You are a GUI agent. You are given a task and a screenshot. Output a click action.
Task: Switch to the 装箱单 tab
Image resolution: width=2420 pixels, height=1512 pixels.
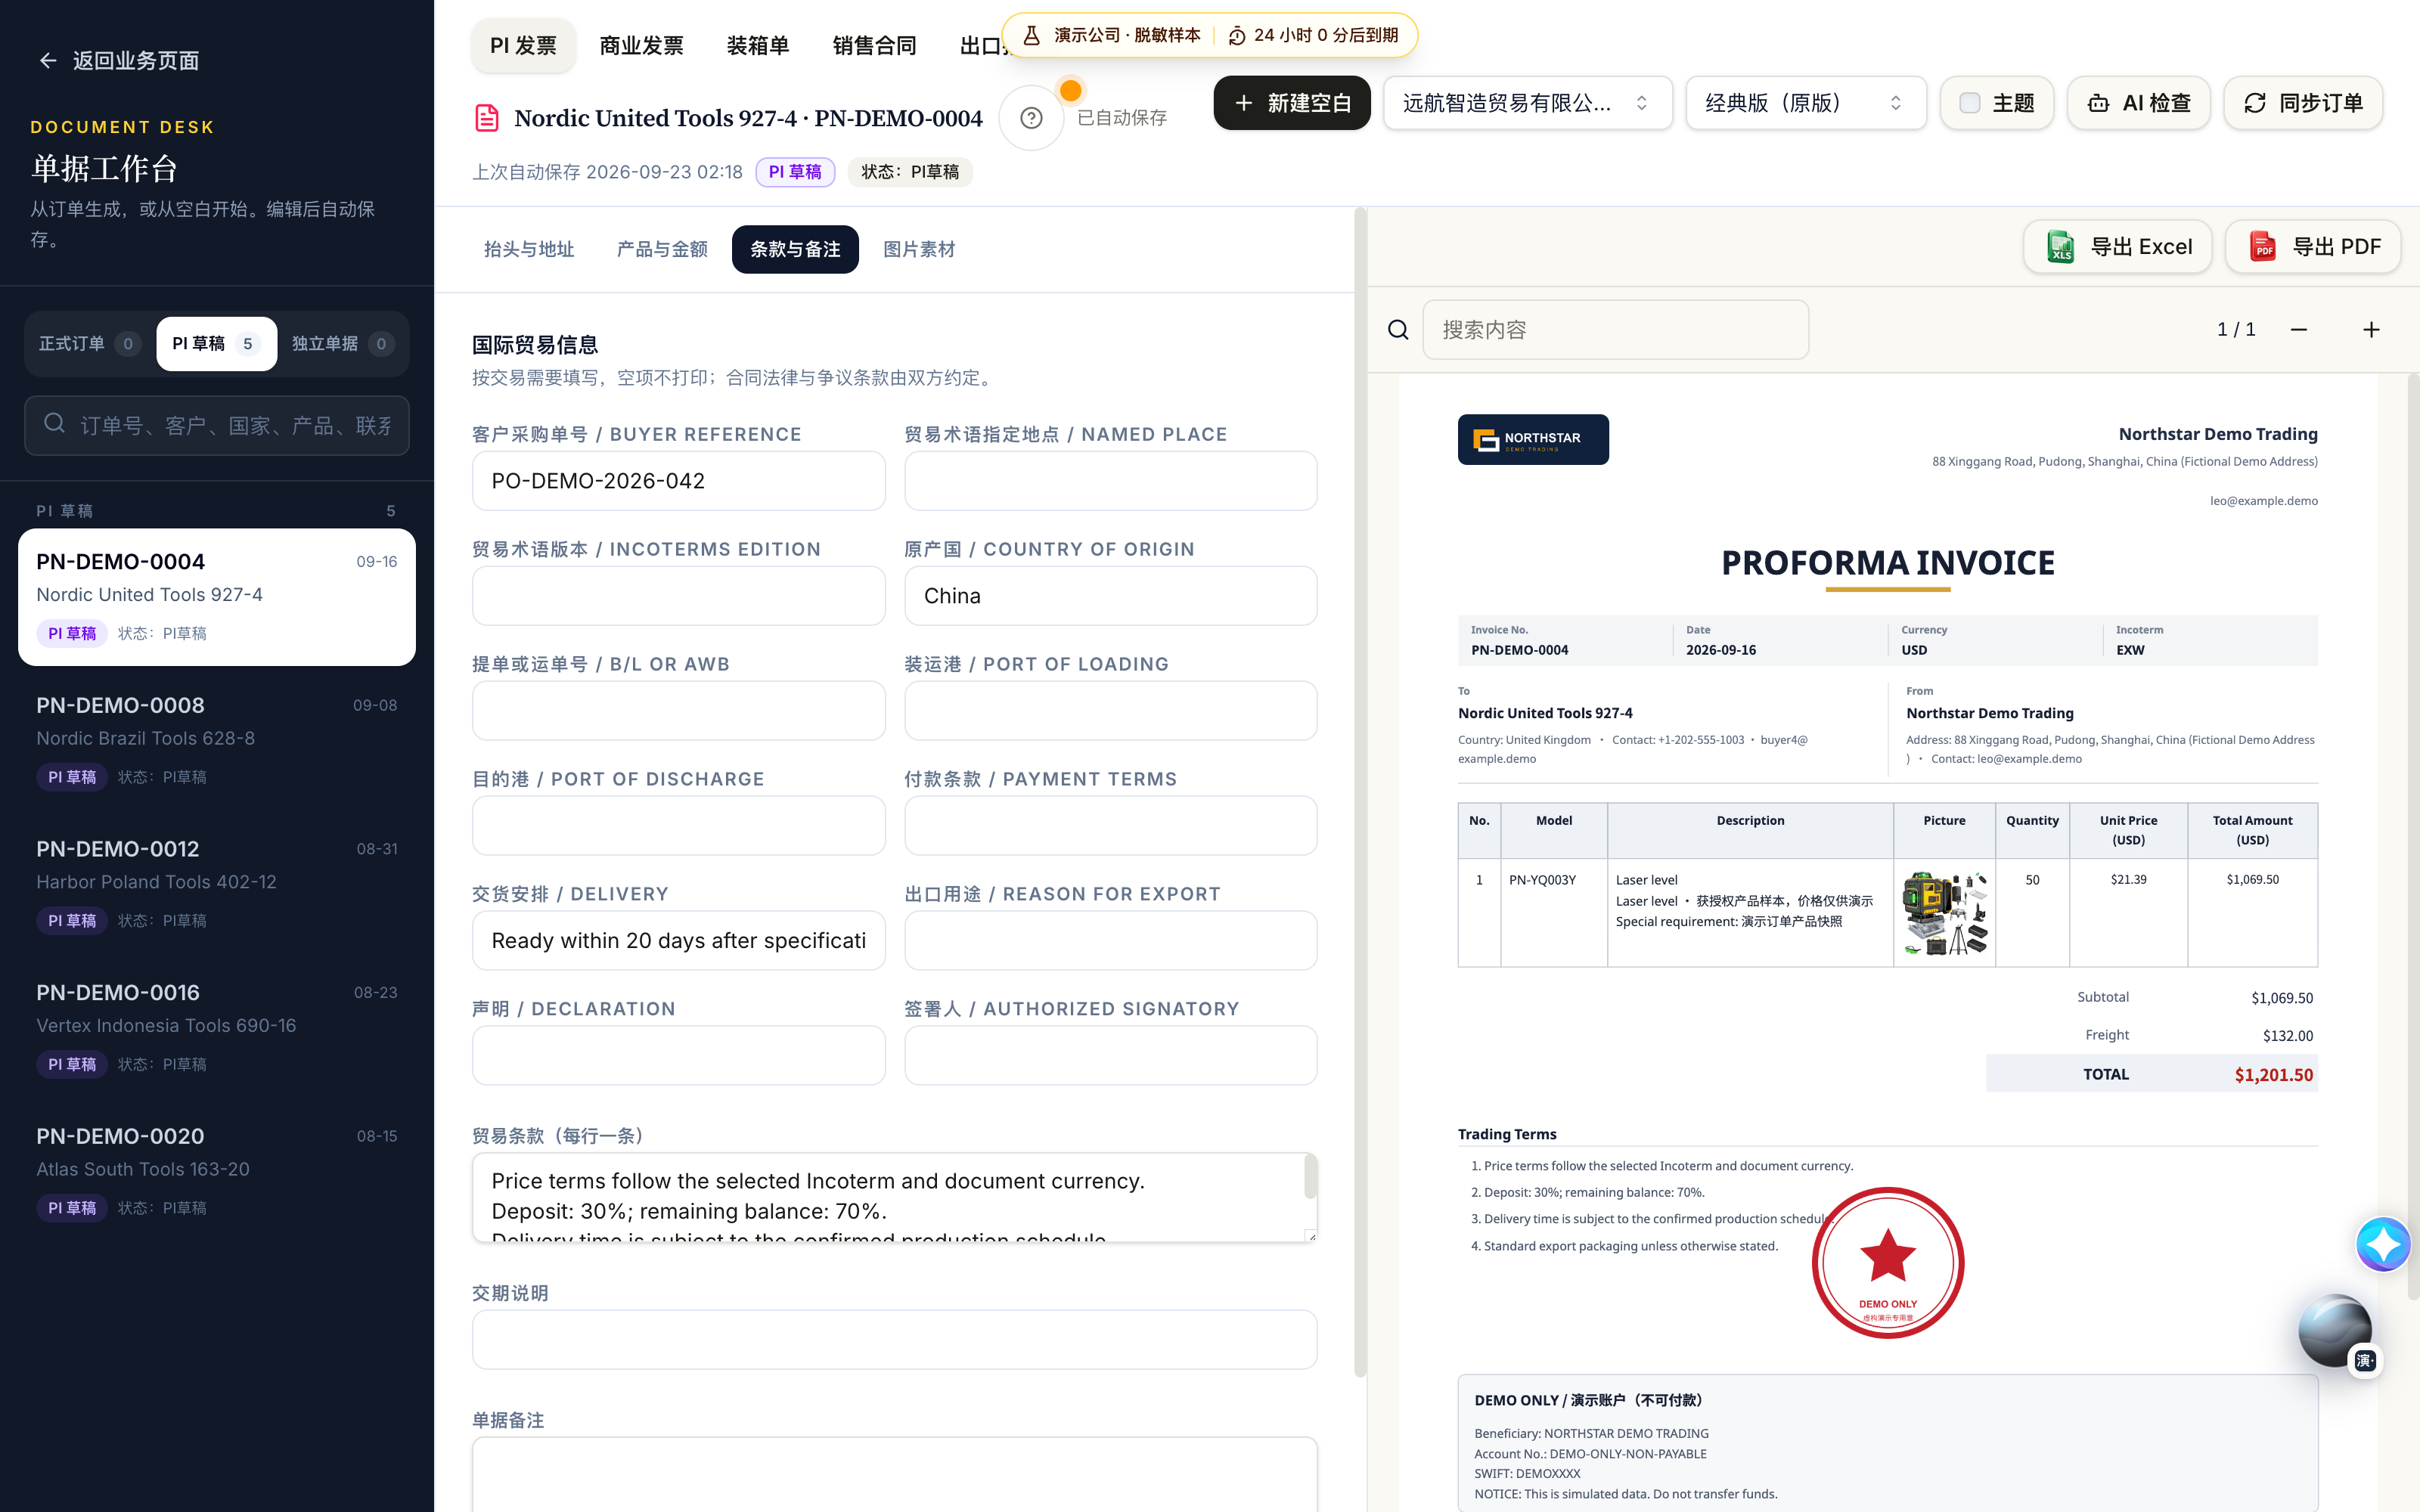[x=758, y=46]
